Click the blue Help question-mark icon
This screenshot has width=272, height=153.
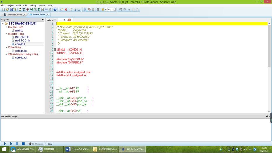[55, 10]
